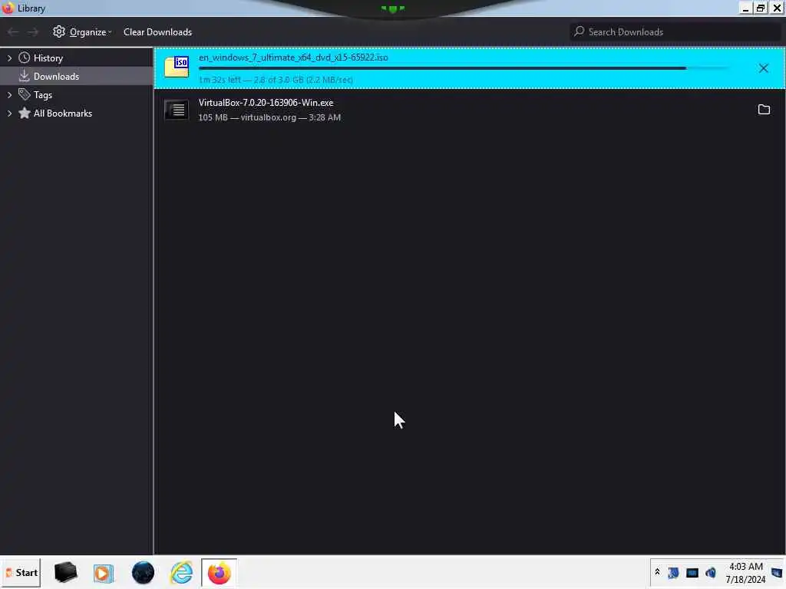
Task: Open the Start menu
Action: coord(21,572)
